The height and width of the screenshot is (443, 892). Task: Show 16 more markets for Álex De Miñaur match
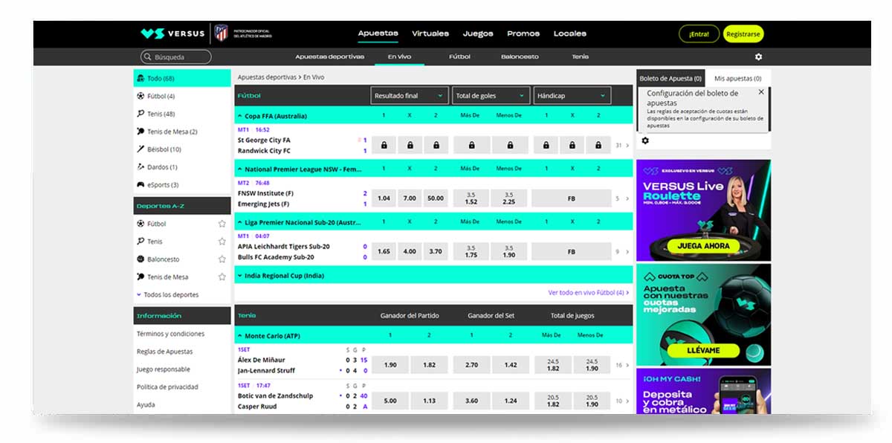(x=622, y=365)
